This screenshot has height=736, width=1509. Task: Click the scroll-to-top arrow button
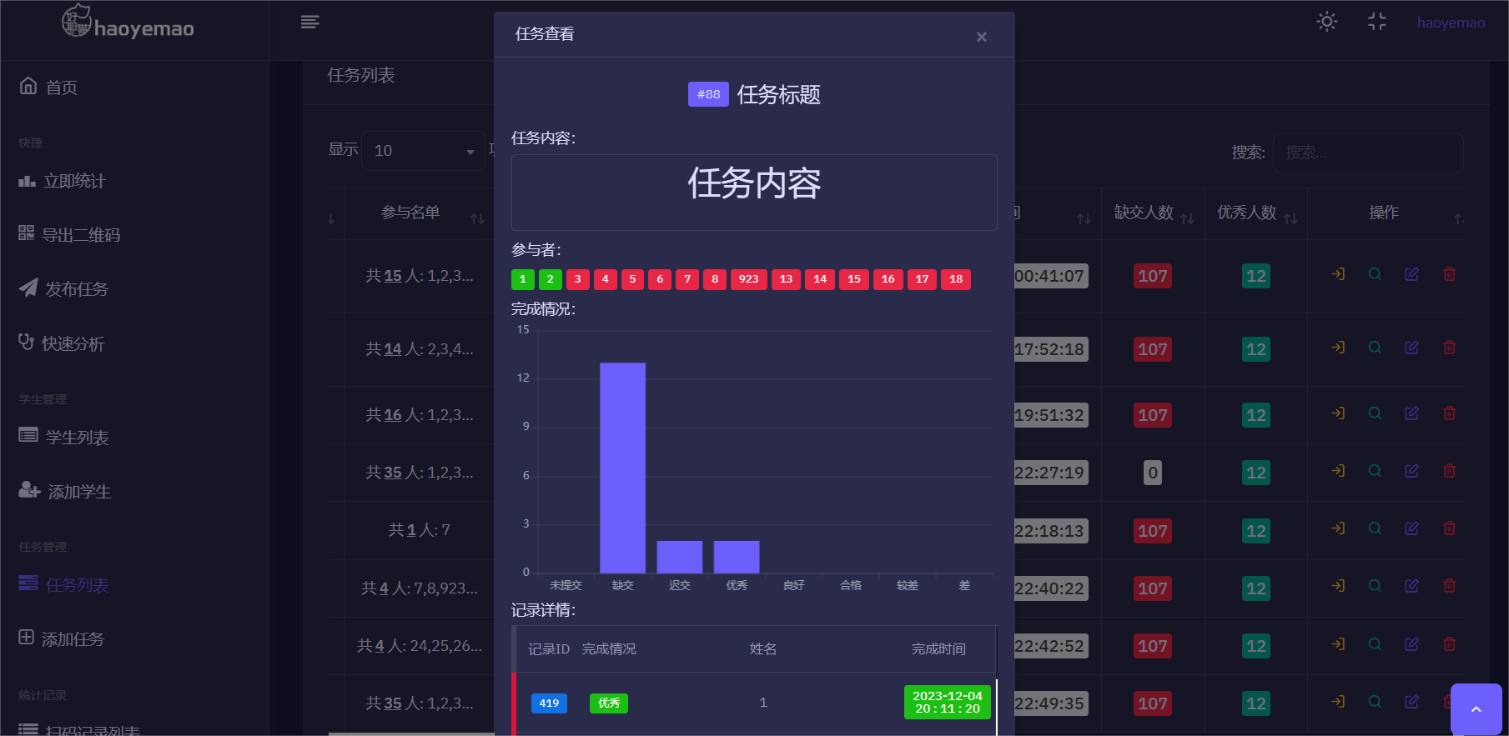coord(1476,708)
